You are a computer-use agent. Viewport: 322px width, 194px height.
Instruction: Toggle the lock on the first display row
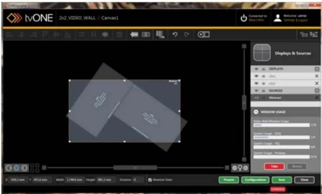263,76
